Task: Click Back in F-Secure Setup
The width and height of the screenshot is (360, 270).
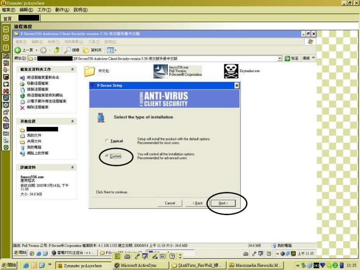Action: click(x=198, y=203)
